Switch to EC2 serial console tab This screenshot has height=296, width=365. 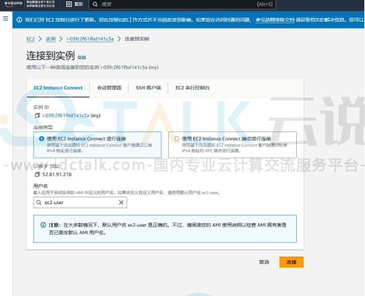coord(192,88)
